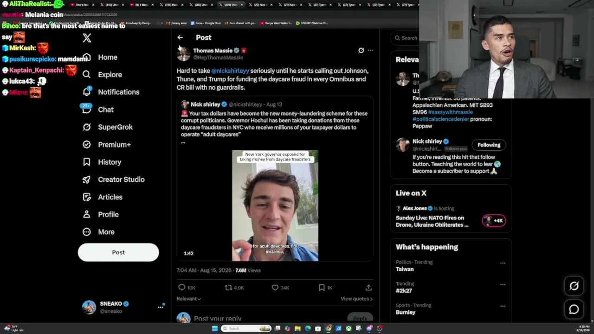Open the Burnley trending topic
This screenshot has width=594, height=334.
tap(406, 312)
